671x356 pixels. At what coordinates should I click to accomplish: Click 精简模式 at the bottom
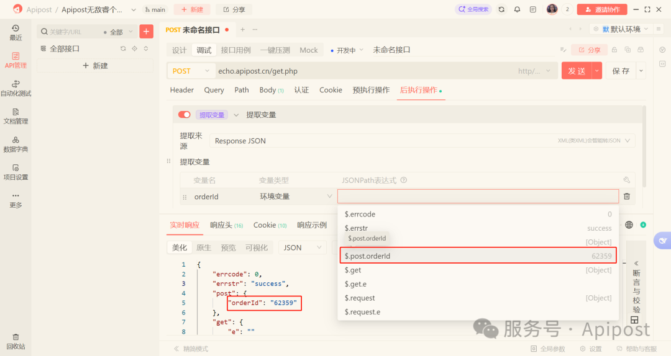click(191, 349)
